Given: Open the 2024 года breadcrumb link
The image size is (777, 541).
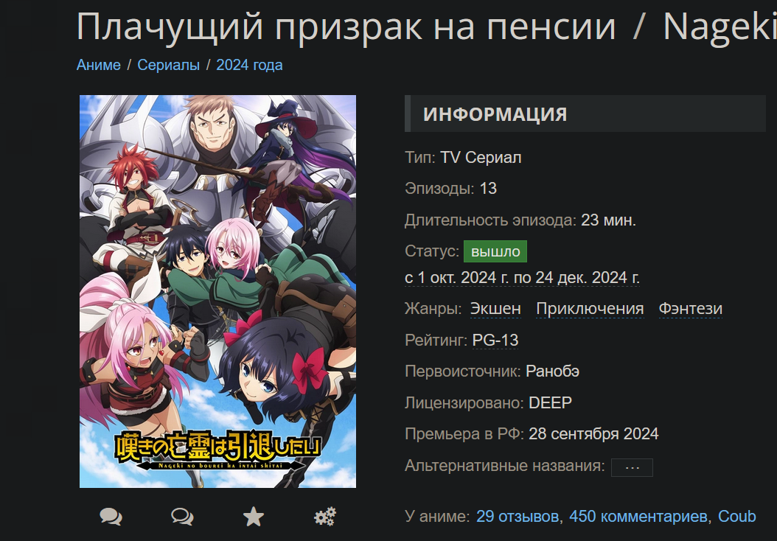Looking at the screenshot, I should click(249, 65).
